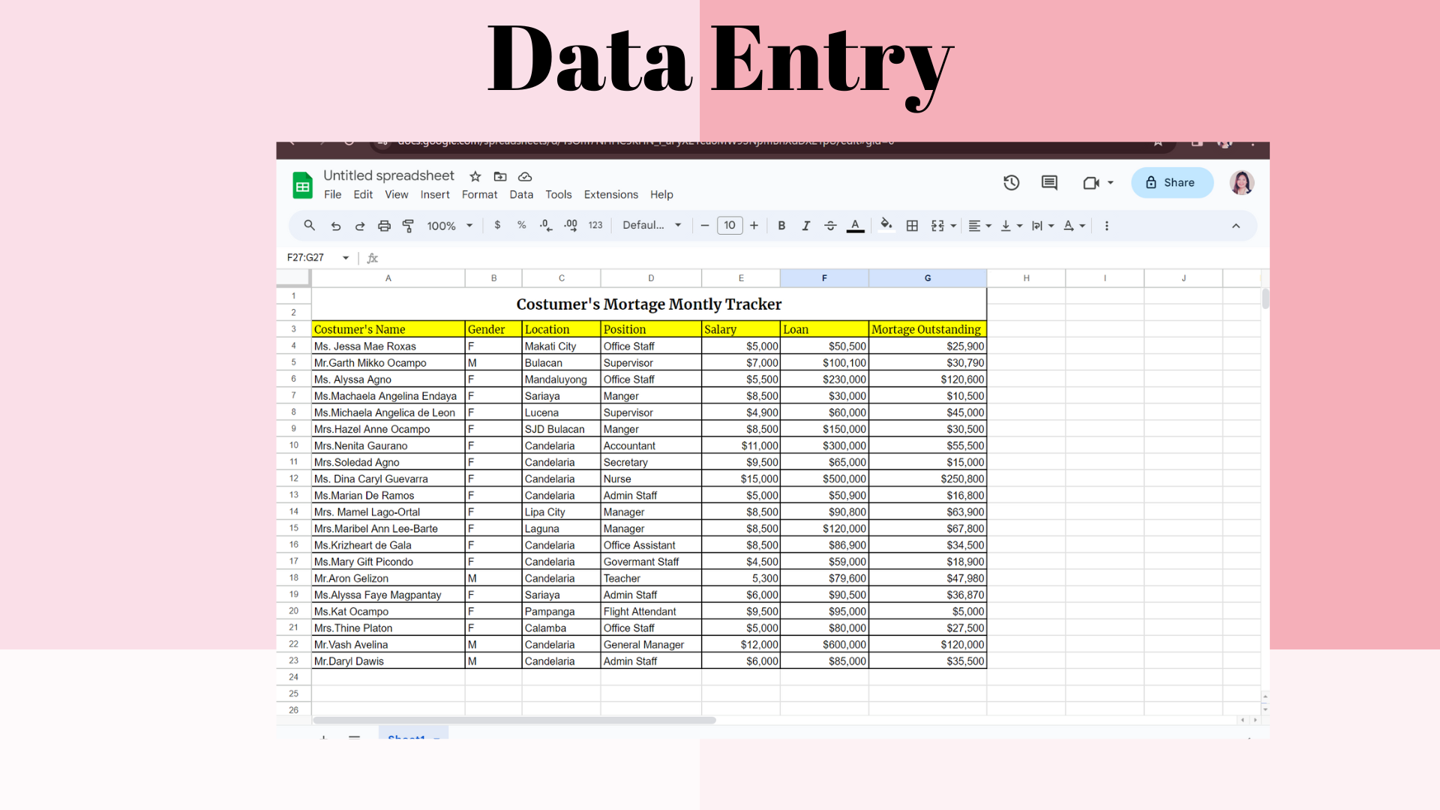1440x810 pixels.
Task: Toggle italic formatting
Action: pyautogui.click(x=805, y=226)
